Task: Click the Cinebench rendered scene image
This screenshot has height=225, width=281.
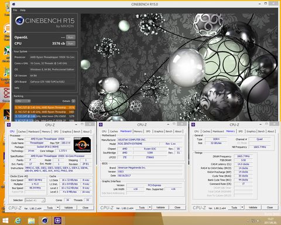Action: (x=179, y=67)
